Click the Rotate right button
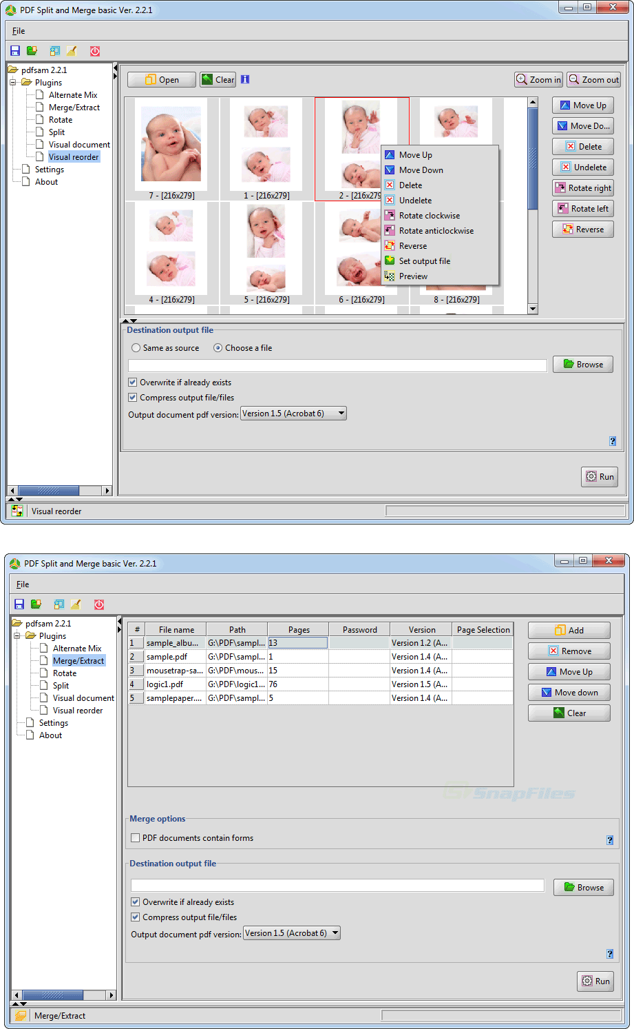 click(x=582, y=188)
